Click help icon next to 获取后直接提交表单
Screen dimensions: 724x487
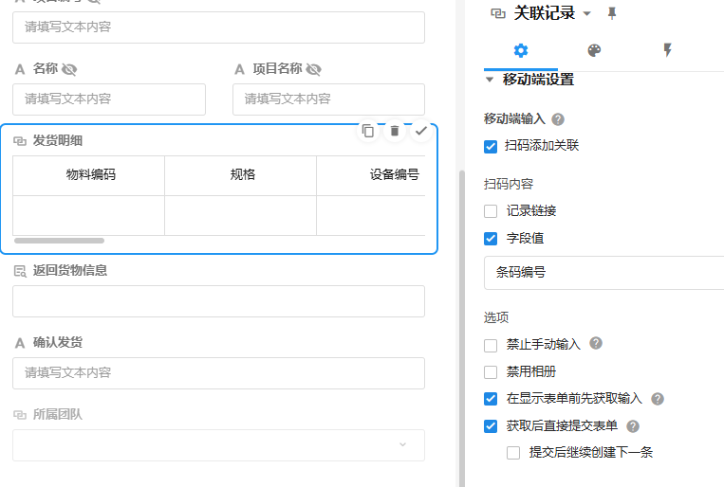(x=633, y=426)
